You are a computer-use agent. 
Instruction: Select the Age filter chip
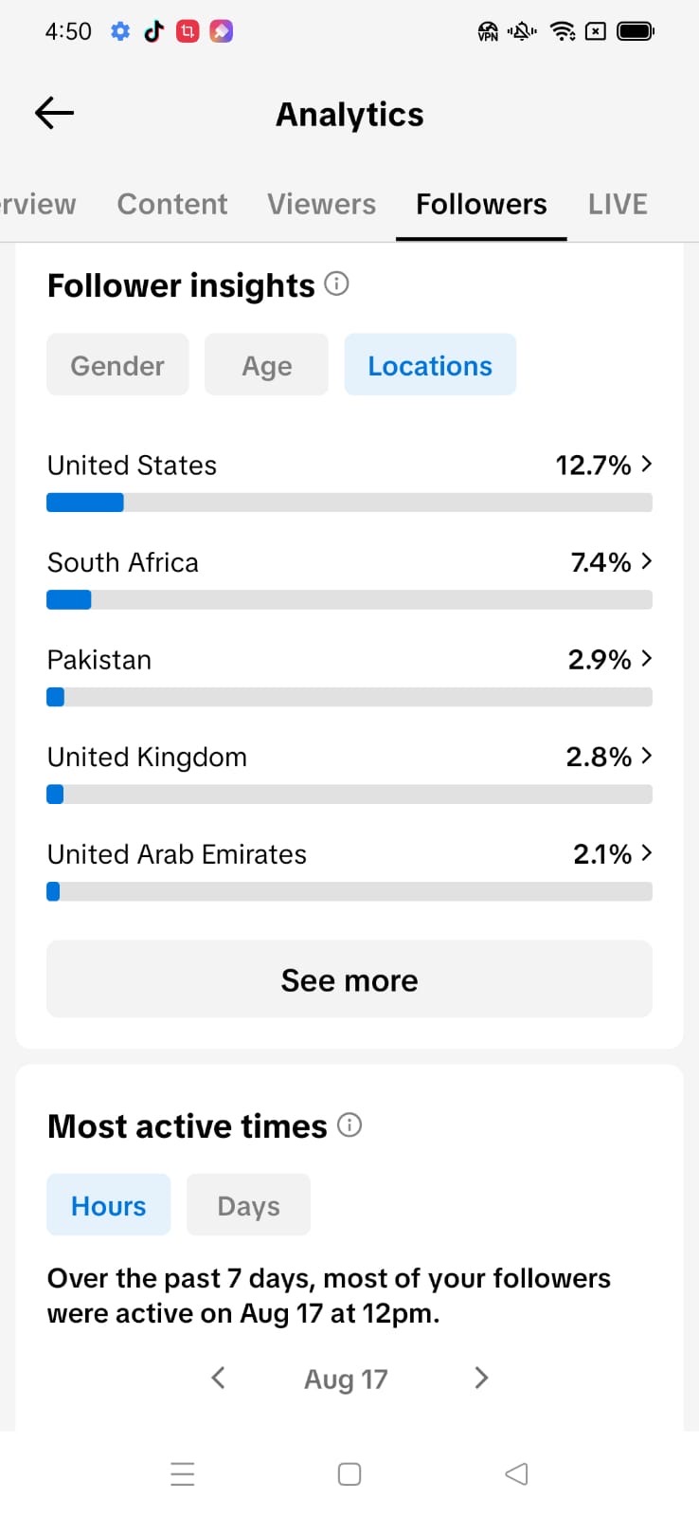(266, 364)
